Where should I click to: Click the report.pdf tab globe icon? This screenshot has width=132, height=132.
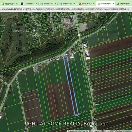(118, 4)
